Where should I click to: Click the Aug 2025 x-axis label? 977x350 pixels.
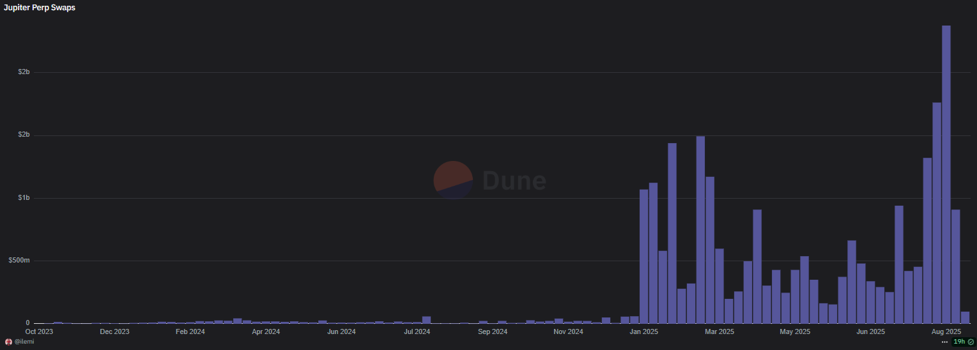tap(946, 331)
